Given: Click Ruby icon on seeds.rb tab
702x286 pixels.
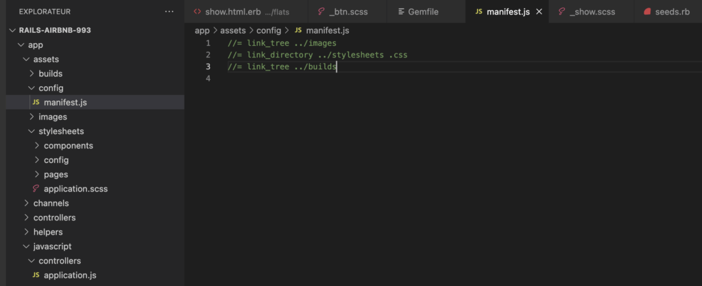Looking at the screenshot, I should click(647, 12).
